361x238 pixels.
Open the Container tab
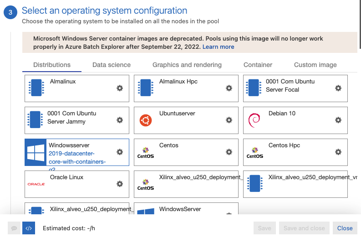pyautogui.click(x=258, y=65)
